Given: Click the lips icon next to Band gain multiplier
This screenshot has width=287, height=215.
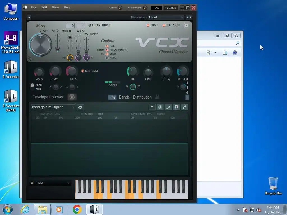Looking at the screenshot, I should (80, 107).
